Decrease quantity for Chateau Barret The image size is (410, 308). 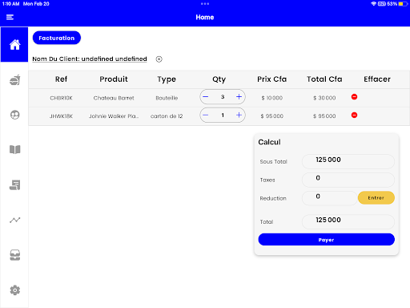click(206, 97)
